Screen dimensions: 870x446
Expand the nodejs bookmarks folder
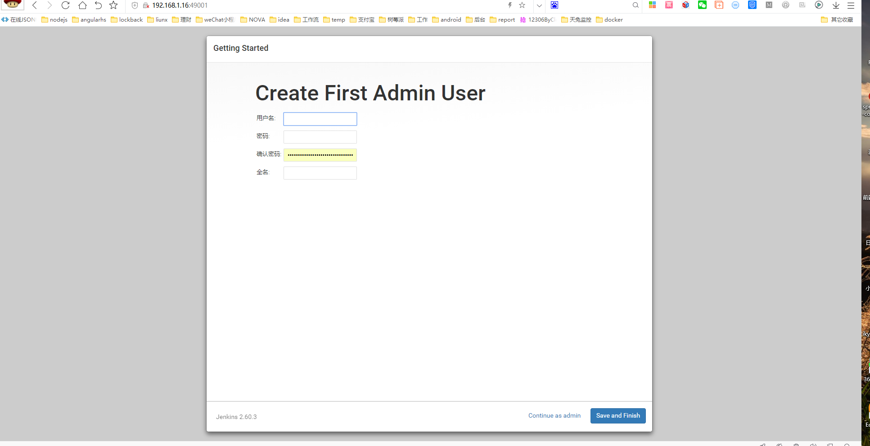click(54, 20)
